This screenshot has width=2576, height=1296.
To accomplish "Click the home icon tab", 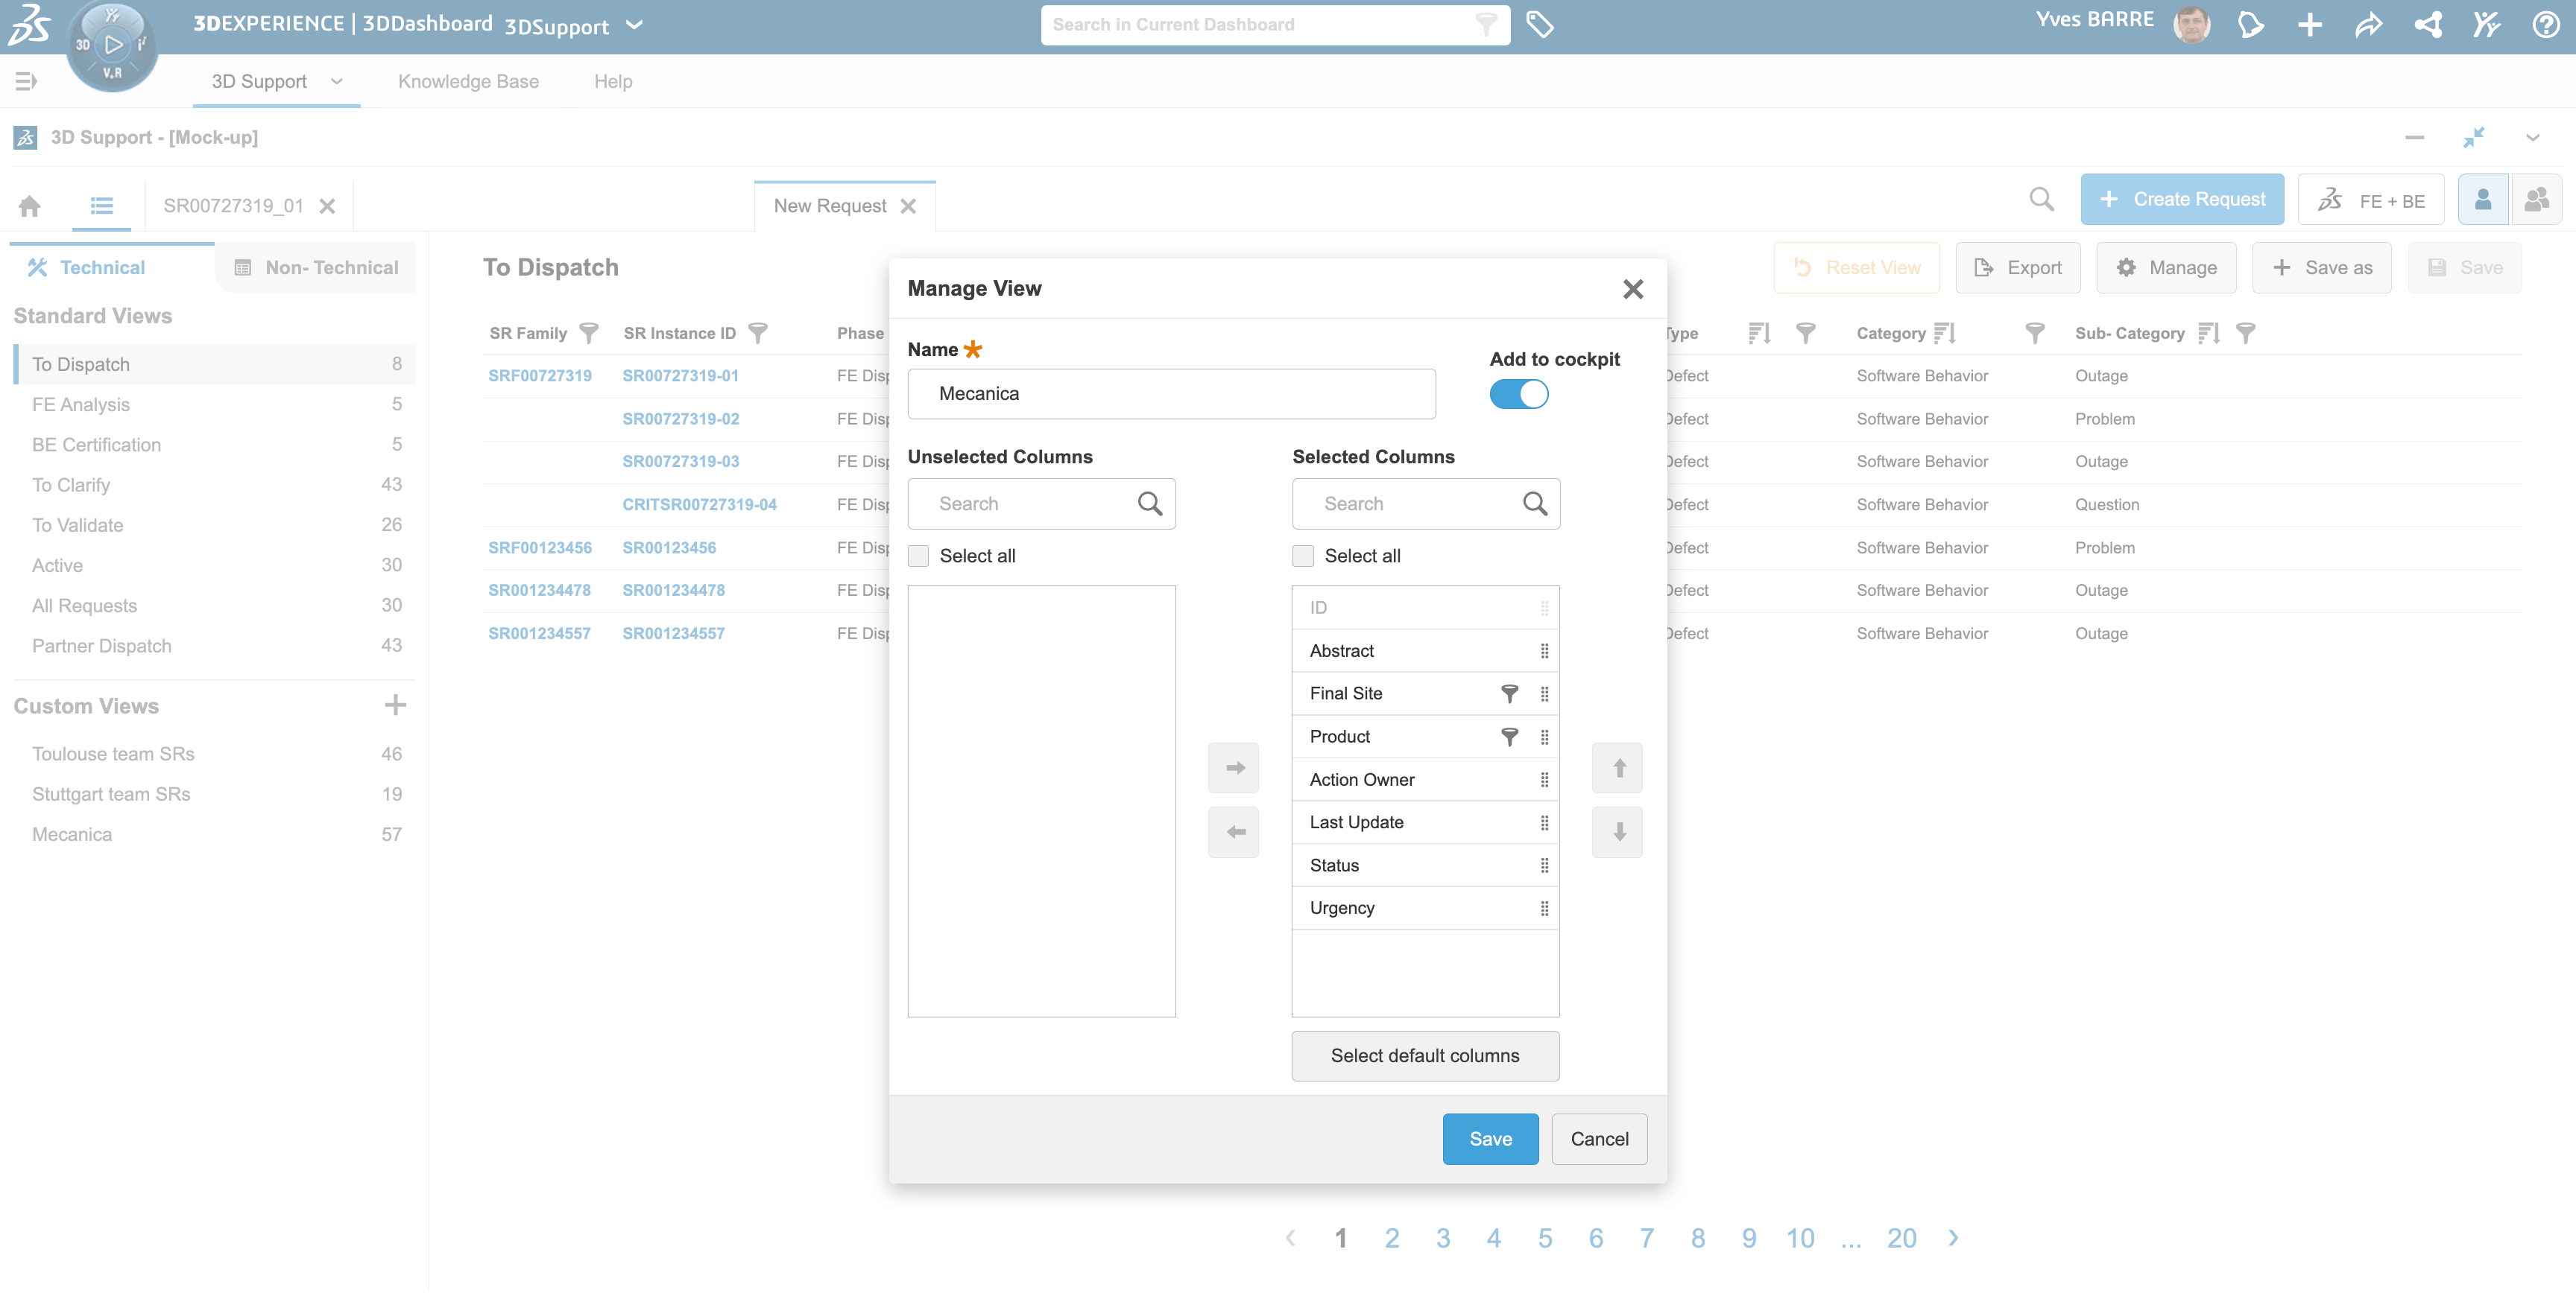I will coord(30,206).
